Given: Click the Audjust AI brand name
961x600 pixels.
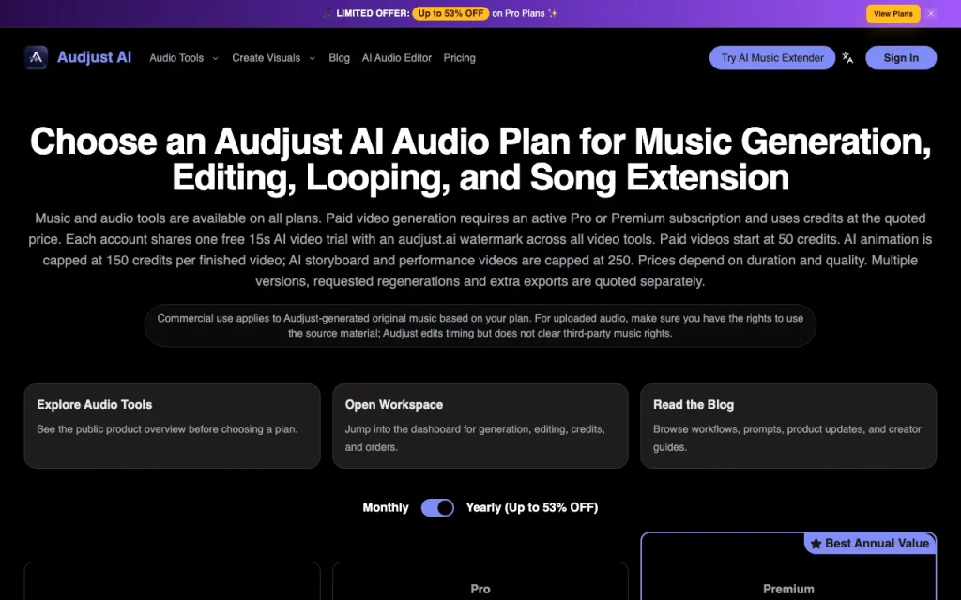Looking at the screenshot, I should click(94, 57).
